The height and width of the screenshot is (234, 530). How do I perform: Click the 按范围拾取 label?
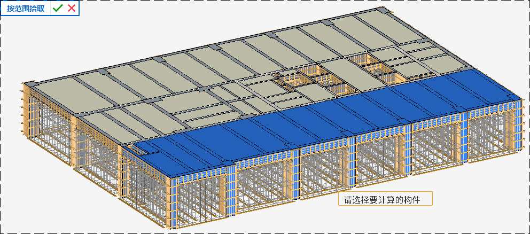pyautogui.click(x=26, y=9)
